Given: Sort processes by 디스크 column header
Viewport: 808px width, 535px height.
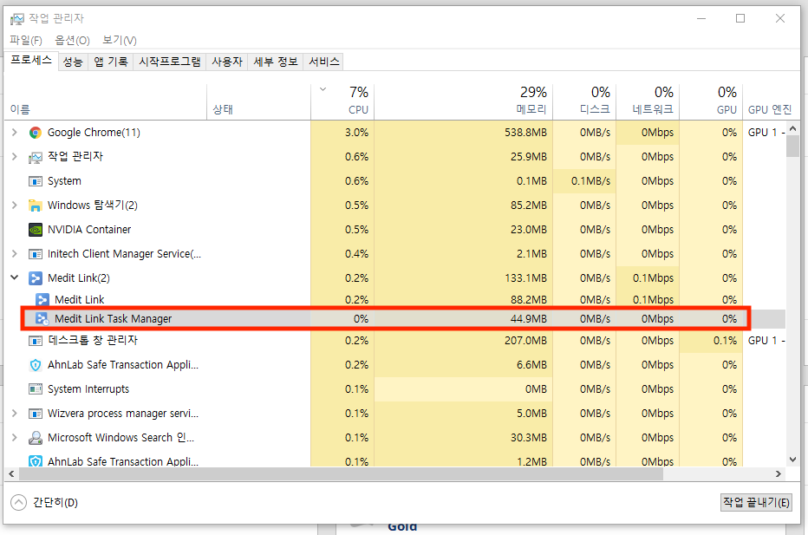Looking at the screenshot, I should click(584, 102).
